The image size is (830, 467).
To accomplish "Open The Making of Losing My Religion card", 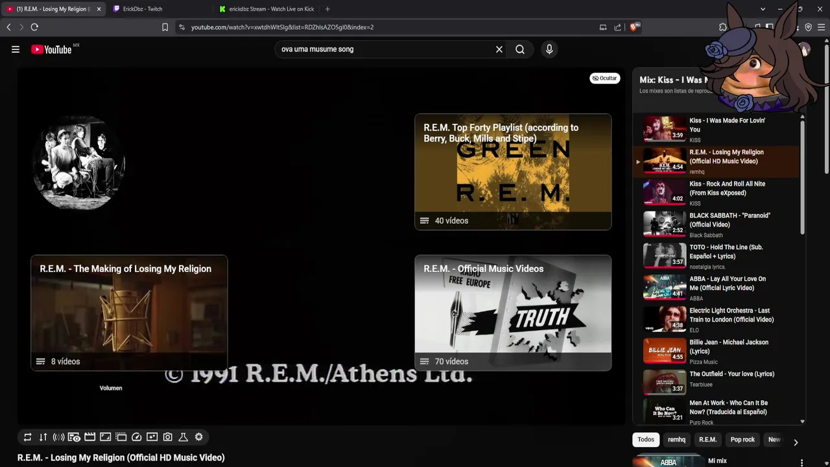I will [x=129, y=313].
